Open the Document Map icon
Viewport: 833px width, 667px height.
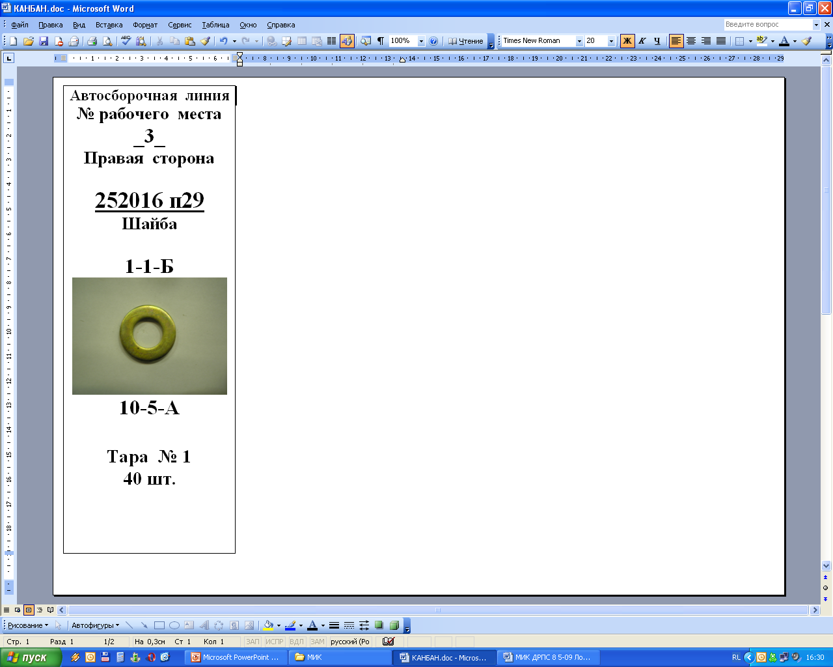tap(365, 41)
